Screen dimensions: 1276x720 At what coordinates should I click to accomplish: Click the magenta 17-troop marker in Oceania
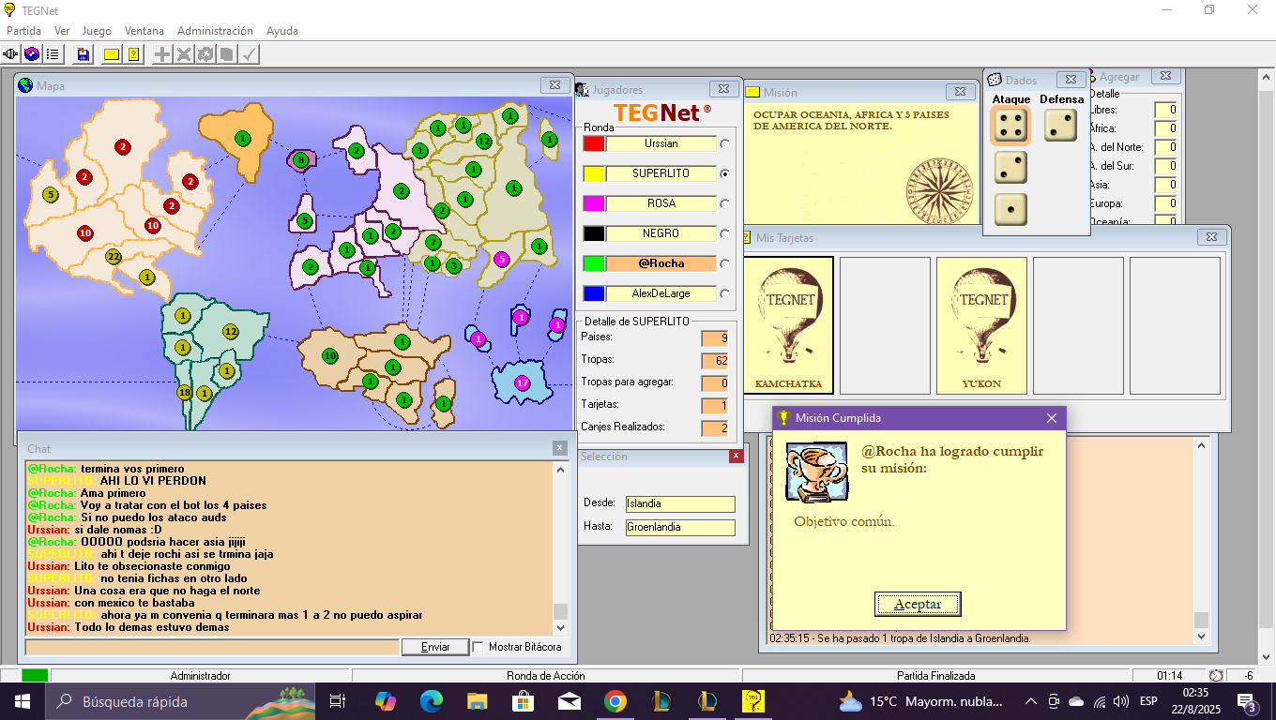coord(523,383)
